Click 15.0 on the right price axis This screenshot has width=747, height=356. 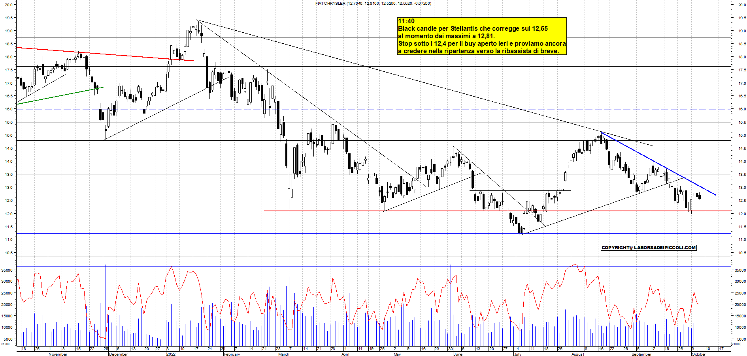tap(741, 135)
